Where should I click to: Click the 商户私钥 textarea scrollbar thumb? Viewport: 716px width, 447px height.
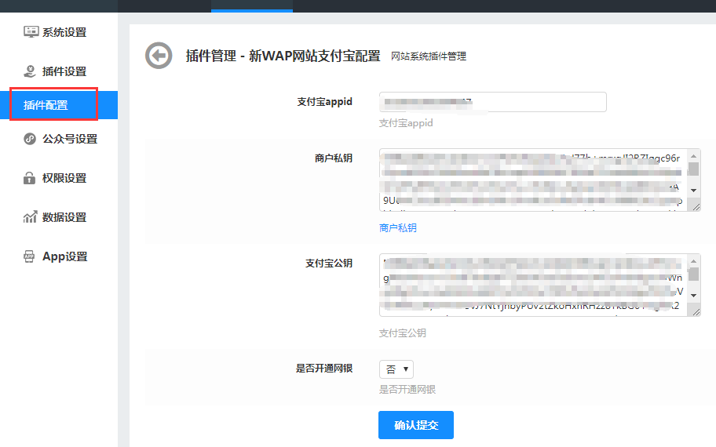[x=693, y=169]
